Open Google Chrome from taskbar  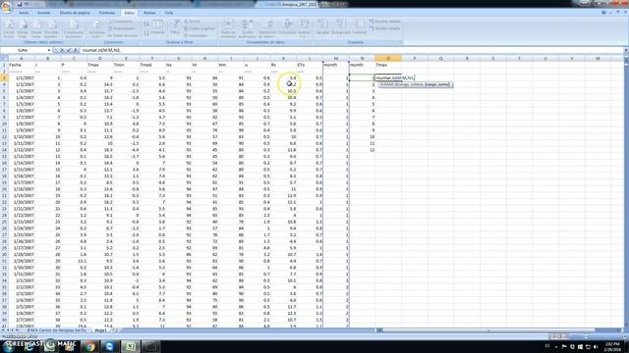(89, 346)
